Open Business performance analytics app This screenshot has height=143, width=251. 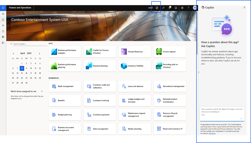[65, 52]
